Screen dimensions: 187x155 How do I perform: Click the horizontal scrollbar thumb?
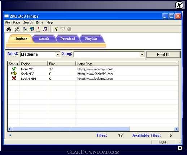tap(71, 129)
